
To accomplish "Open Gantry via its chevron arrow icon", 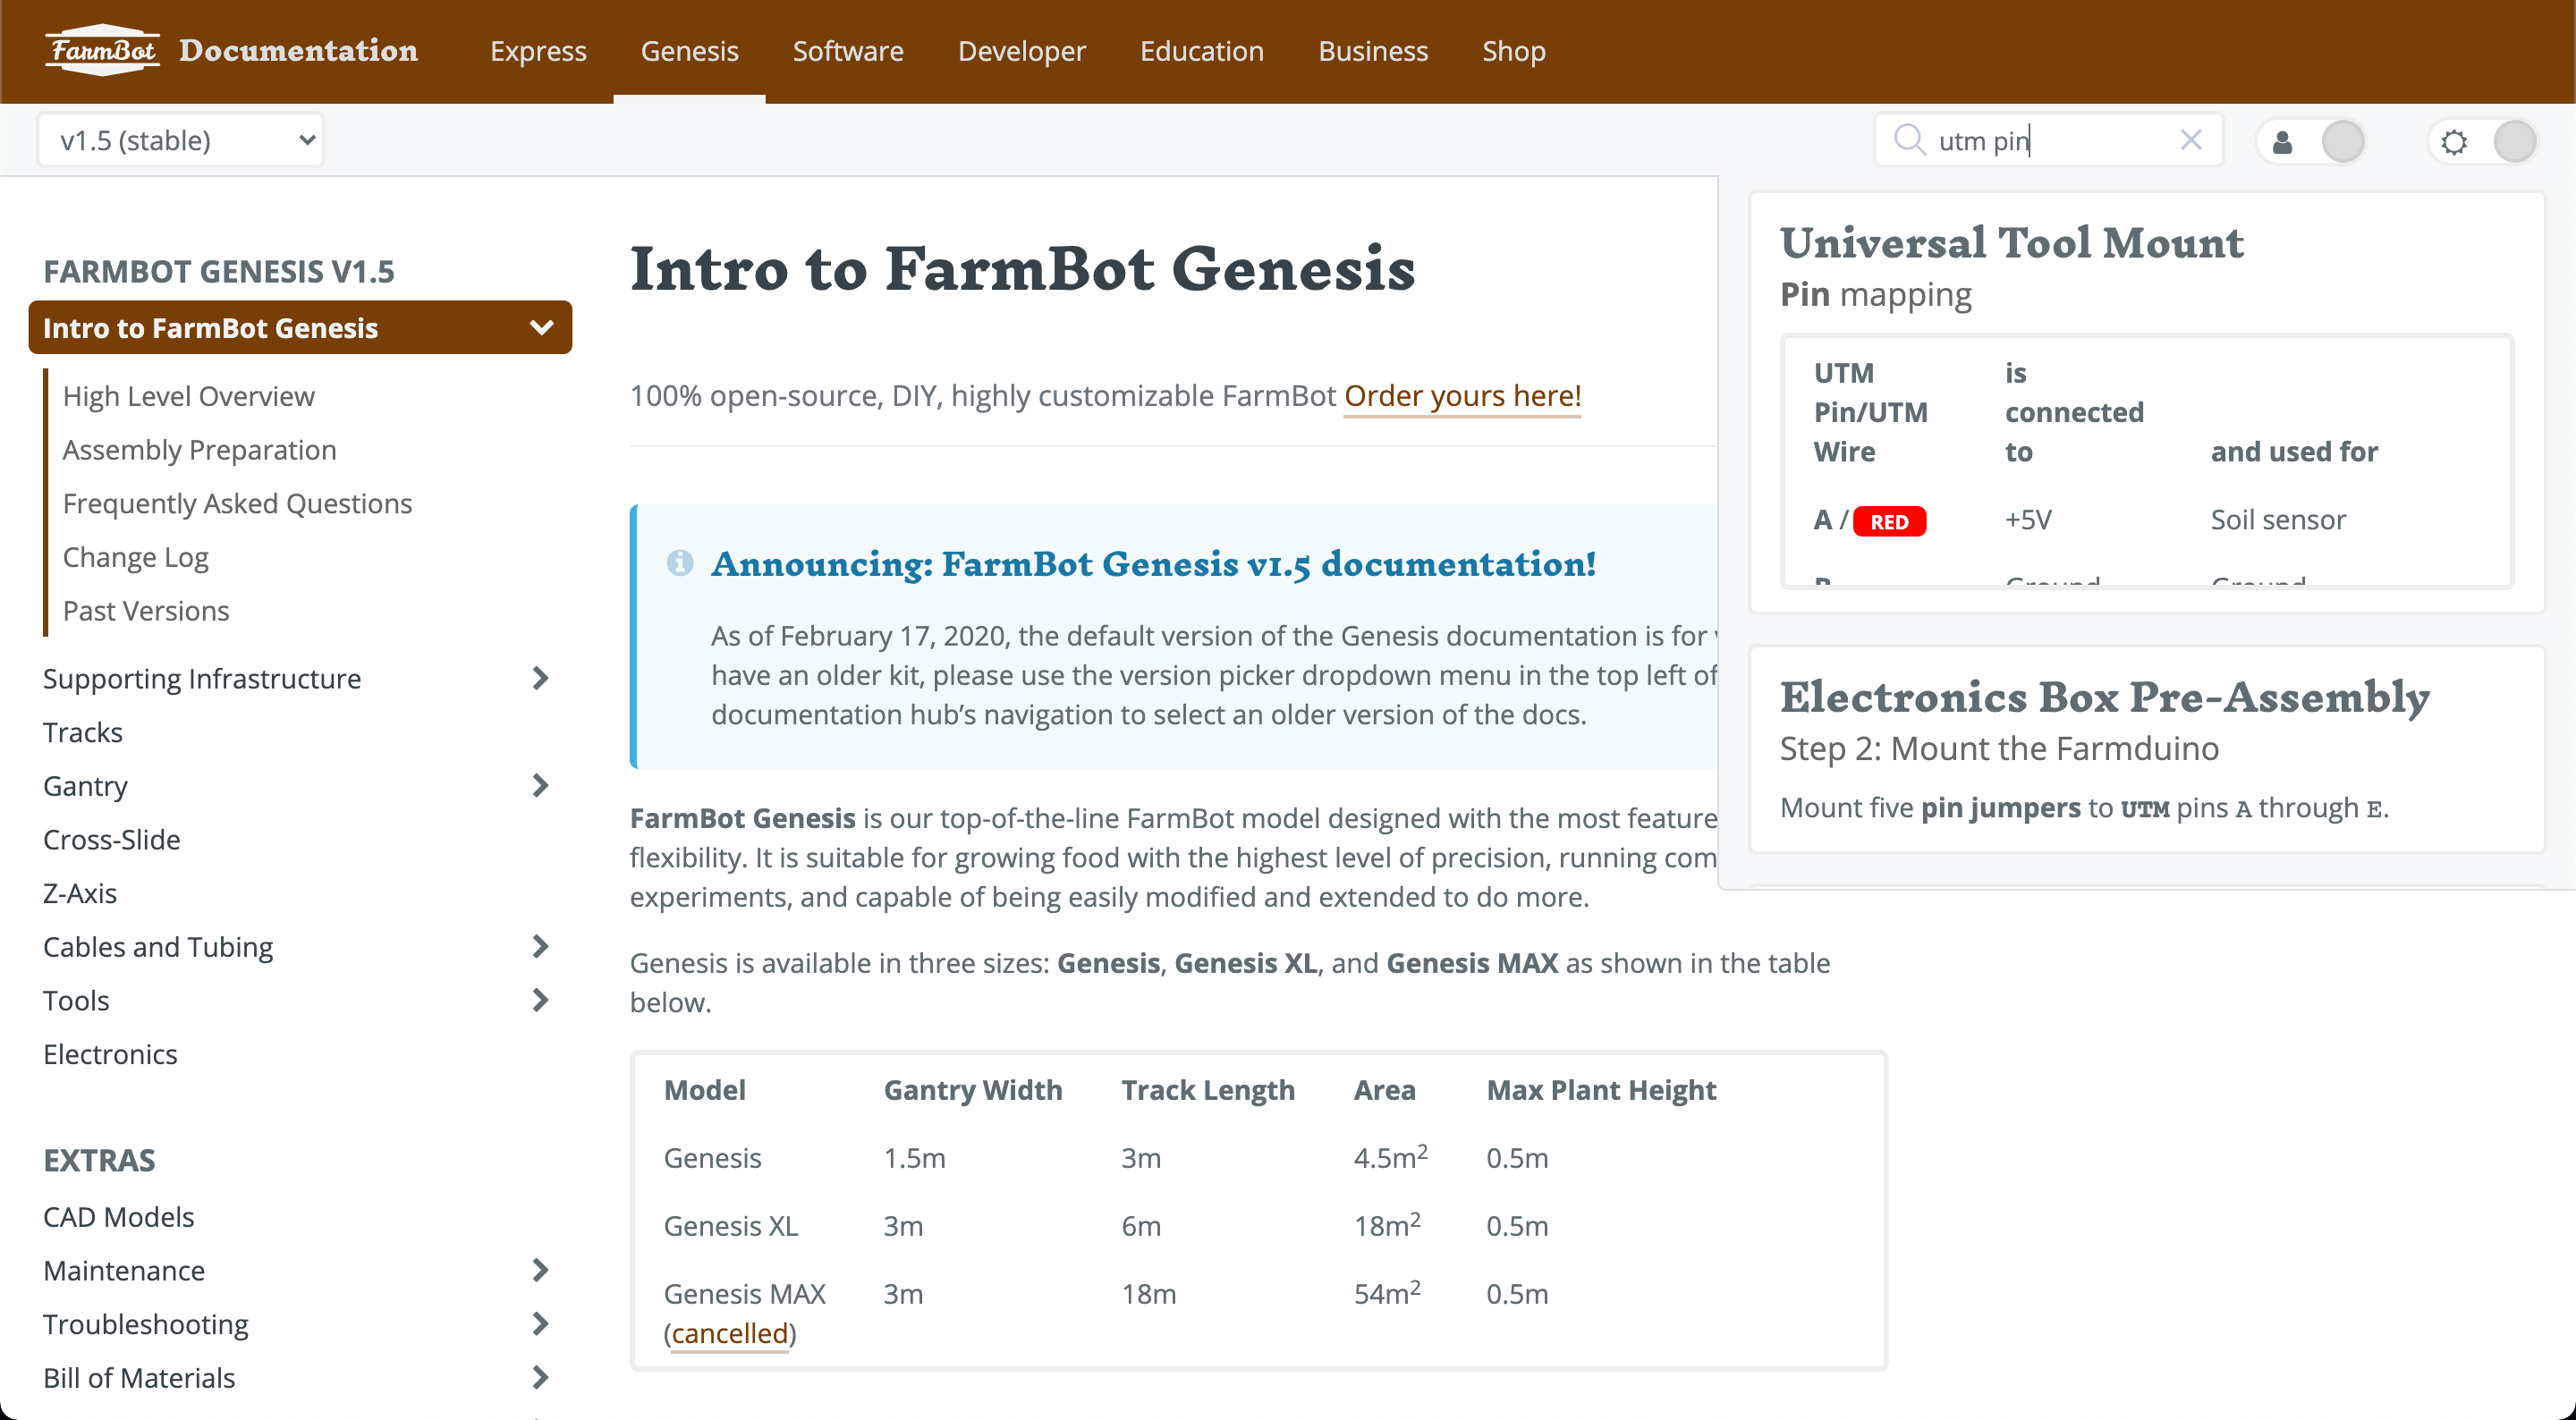I will 541,786.
